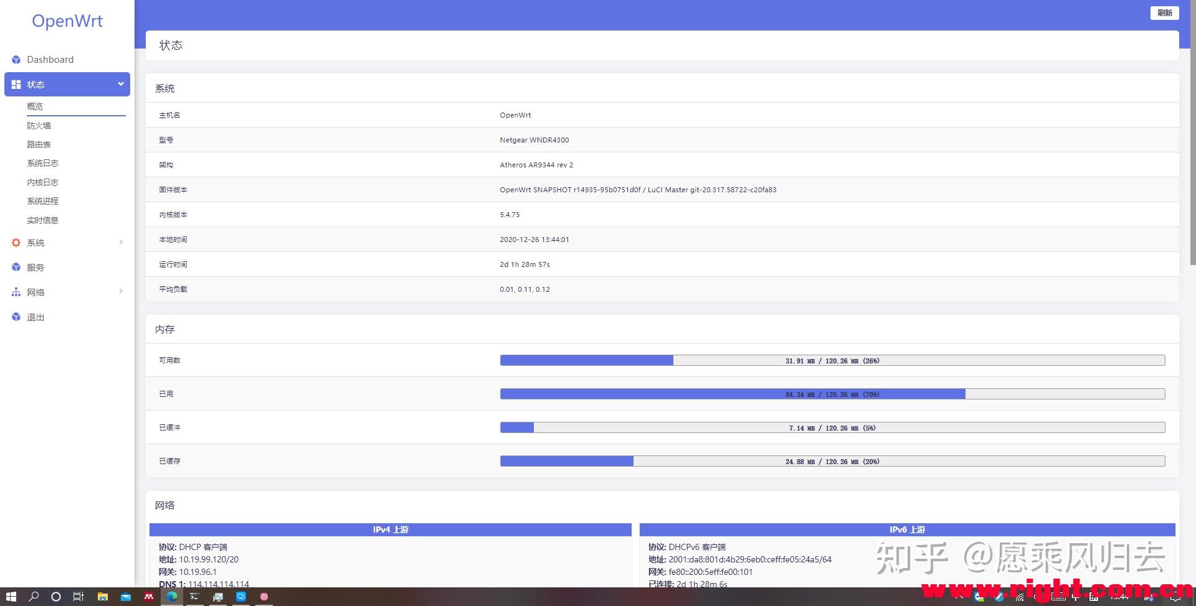Click the 状态 grid icon in sidebar

(x=16, y=85)
